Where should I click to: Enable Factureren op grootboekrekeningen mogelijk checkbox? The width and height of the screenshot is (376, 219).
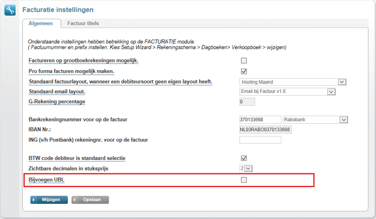[243, 60]
